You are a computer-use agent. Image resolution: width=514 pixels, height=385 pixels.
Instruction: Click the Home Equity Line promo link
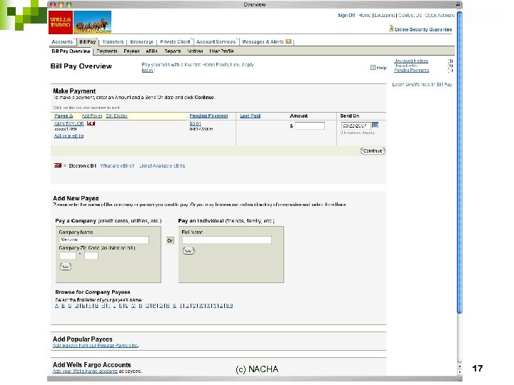tap(198, 67)
